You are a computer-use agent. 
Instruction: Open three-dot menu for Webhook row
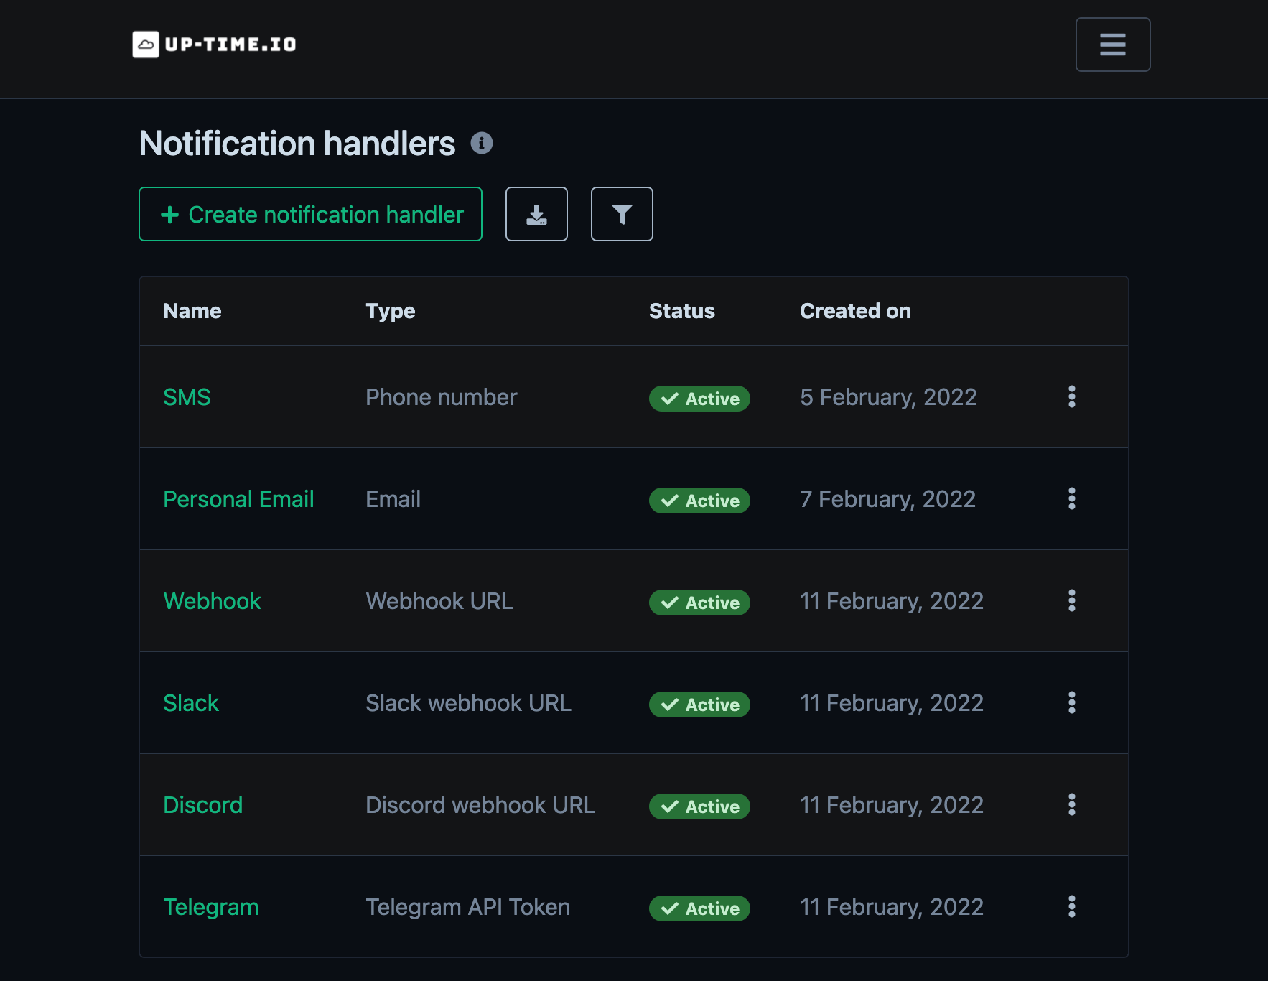coord(1071,600)
